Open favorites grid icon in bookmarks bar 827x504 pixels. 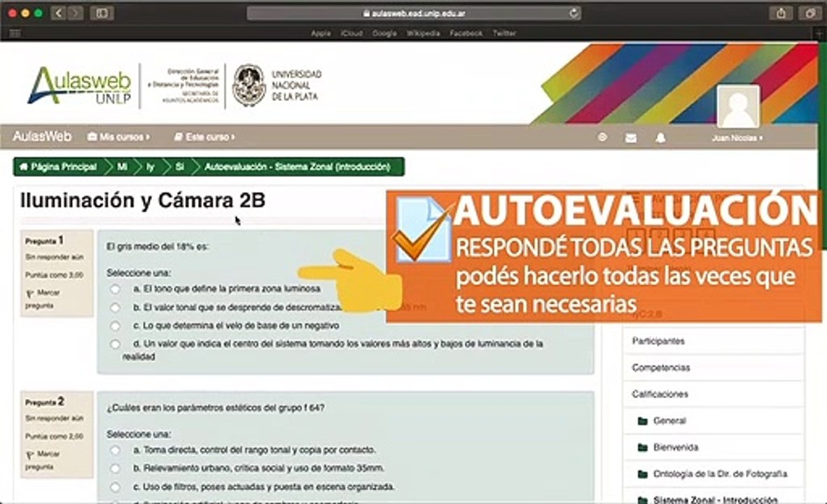(15, 33)
